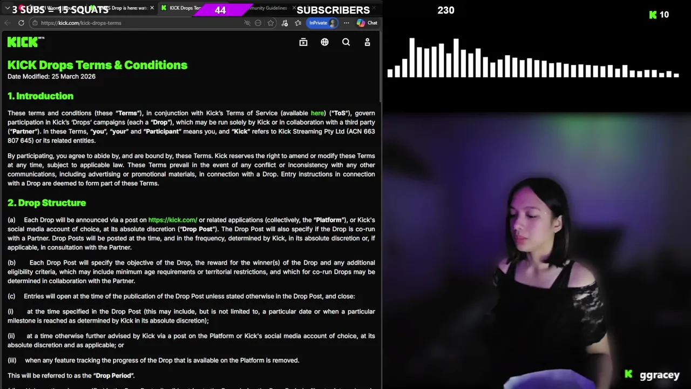The height and width of the screenshot is (389, 691).
Task: Click the '230' counter on the stream
Action: [446, 10]
